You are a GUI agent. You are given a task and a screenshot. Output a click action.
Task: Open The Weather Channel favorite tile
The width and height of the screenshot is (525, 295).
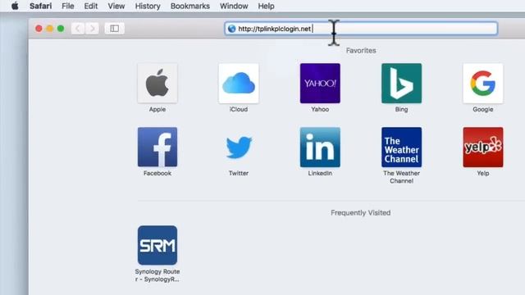coord(401,147)
